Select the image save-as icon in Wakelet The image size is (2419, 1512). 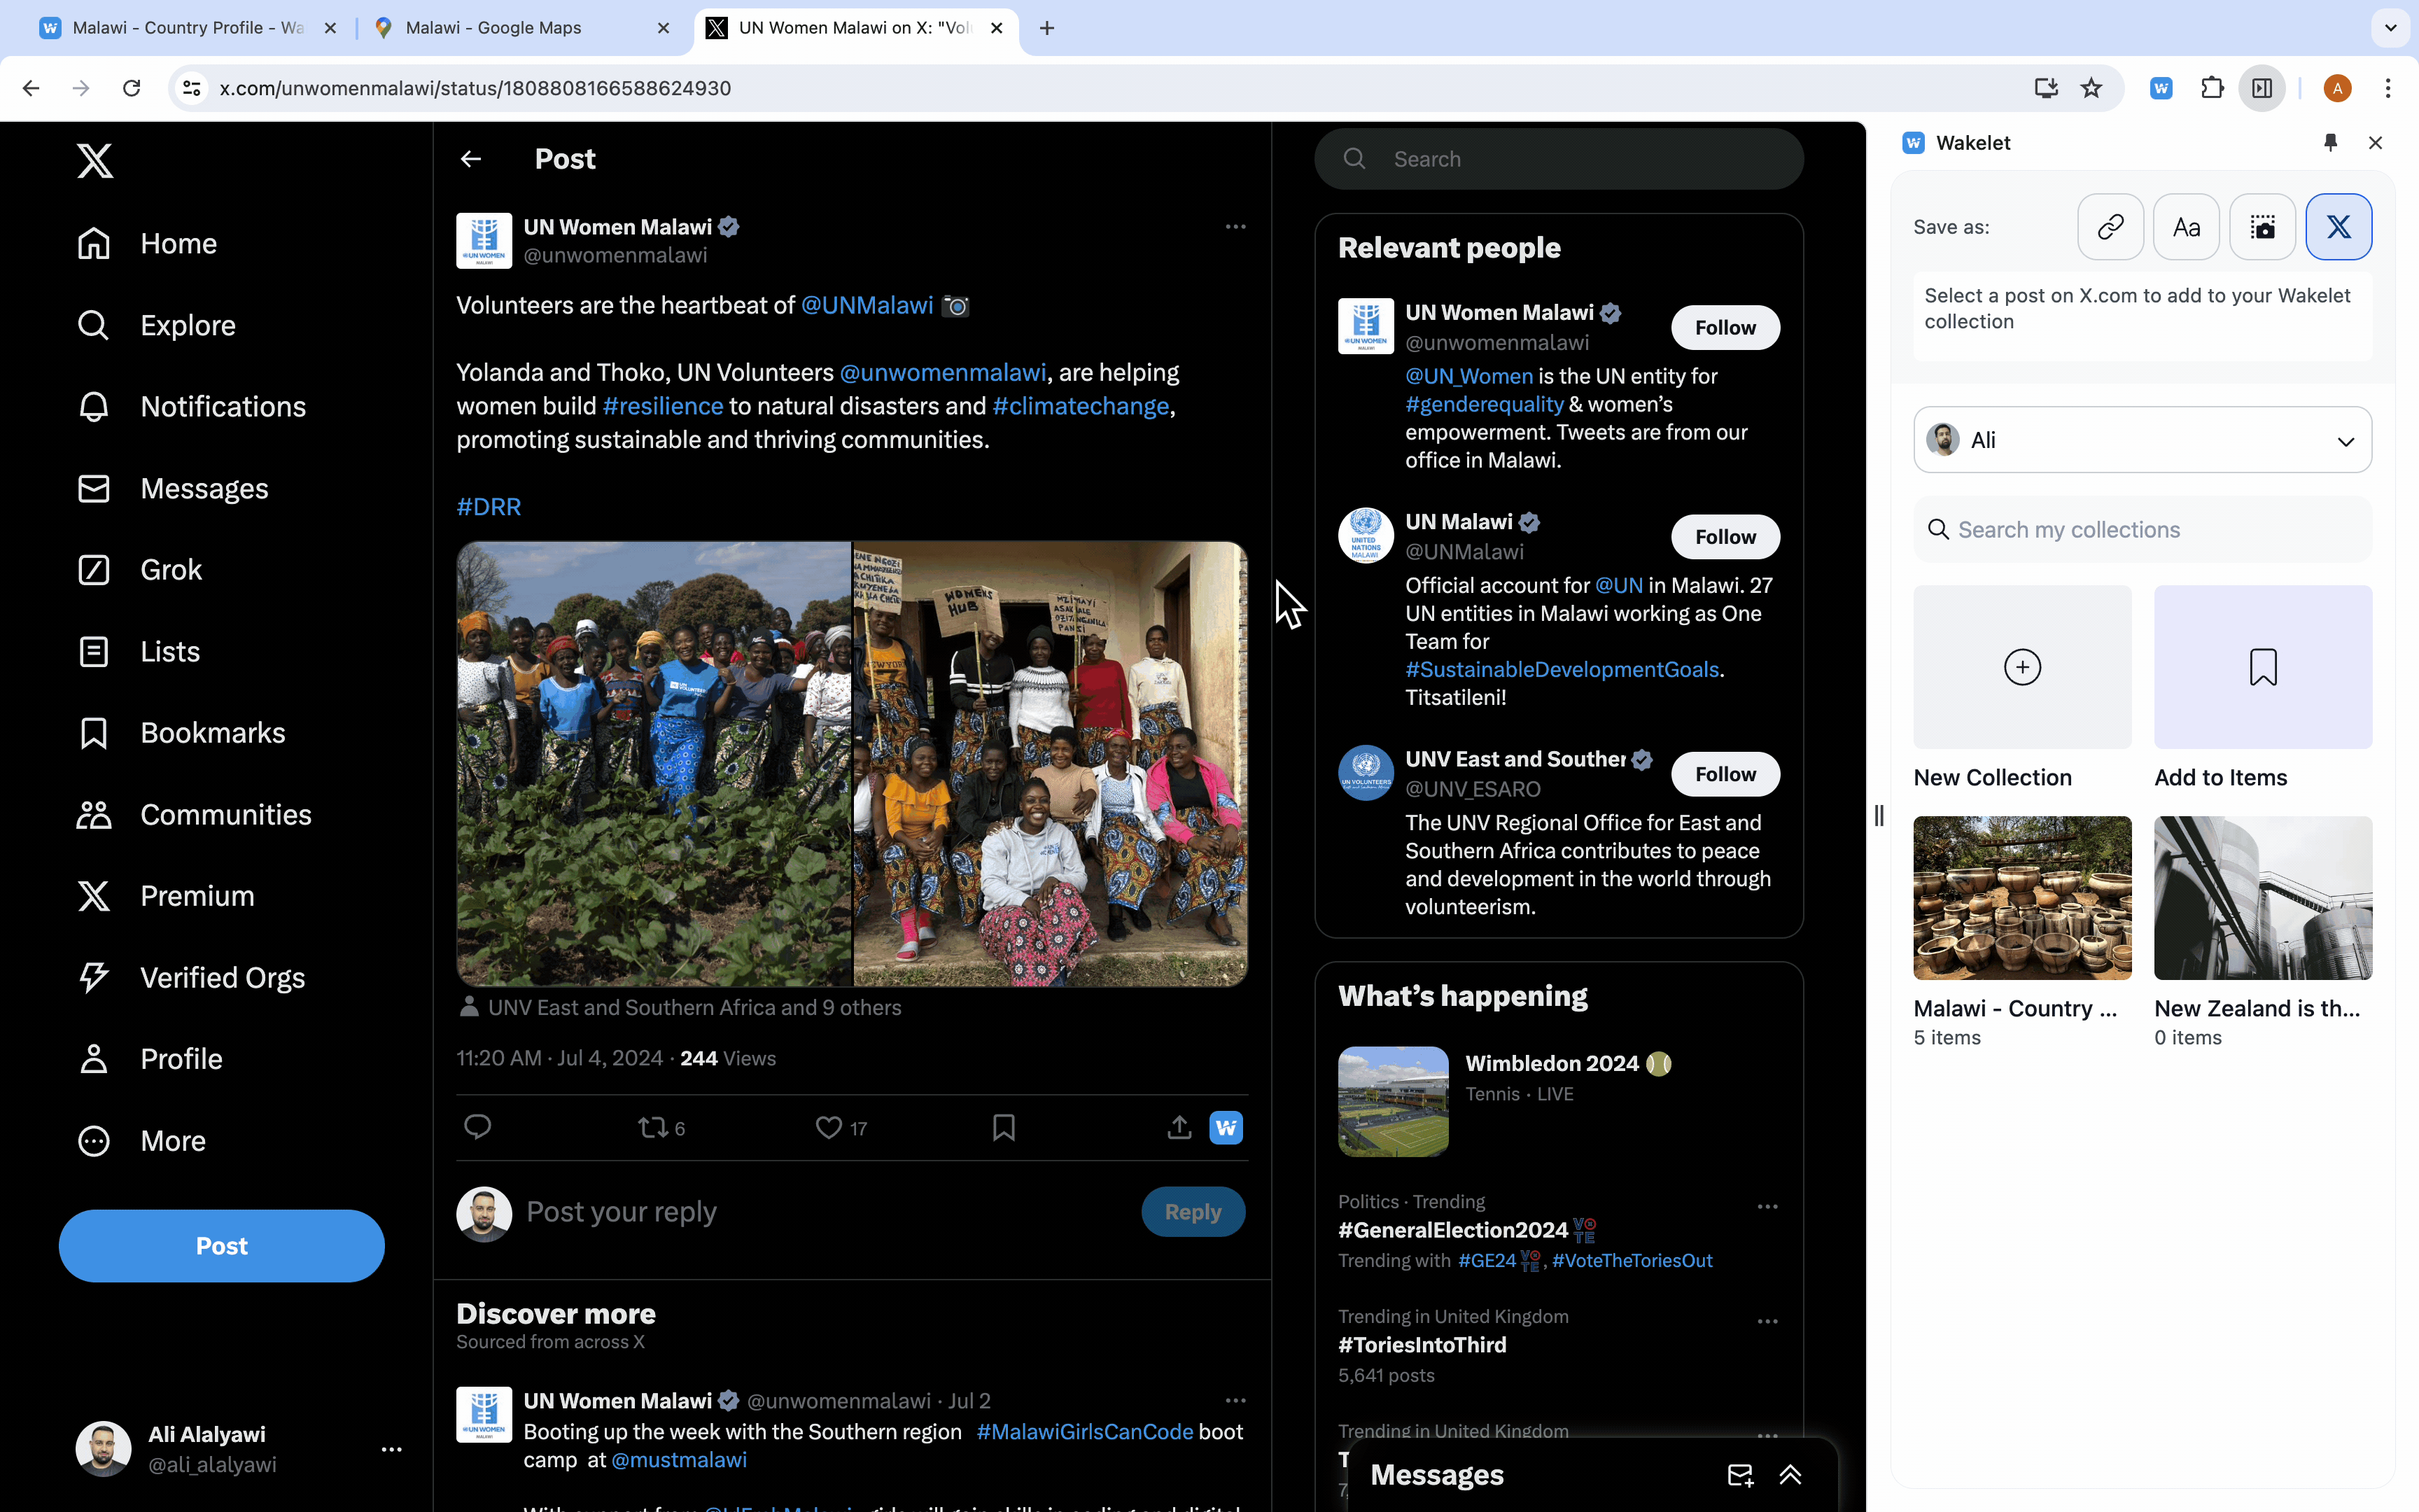tap(2262, 227)
